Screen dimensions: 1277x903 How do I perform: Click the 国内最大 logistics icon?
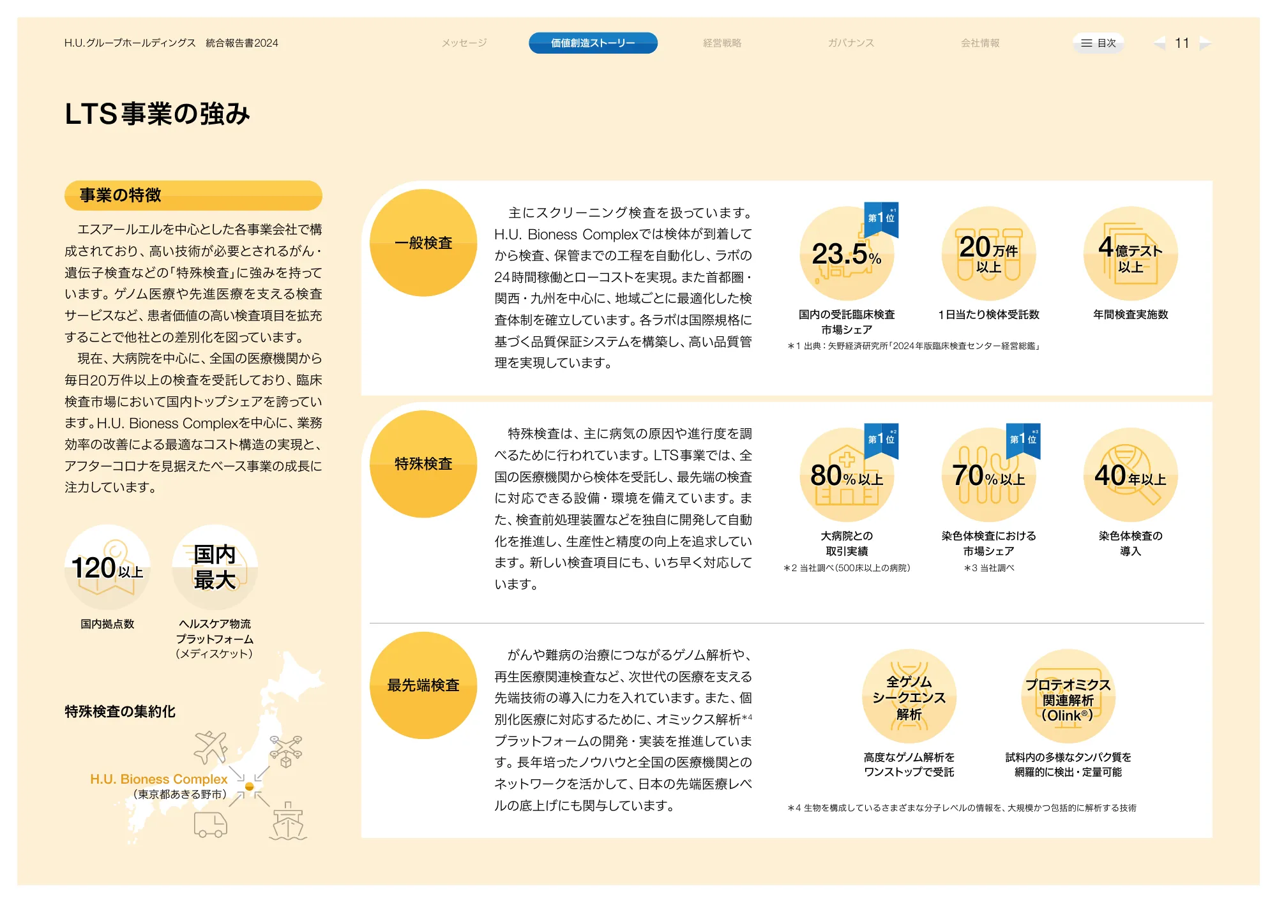(215, 567)
